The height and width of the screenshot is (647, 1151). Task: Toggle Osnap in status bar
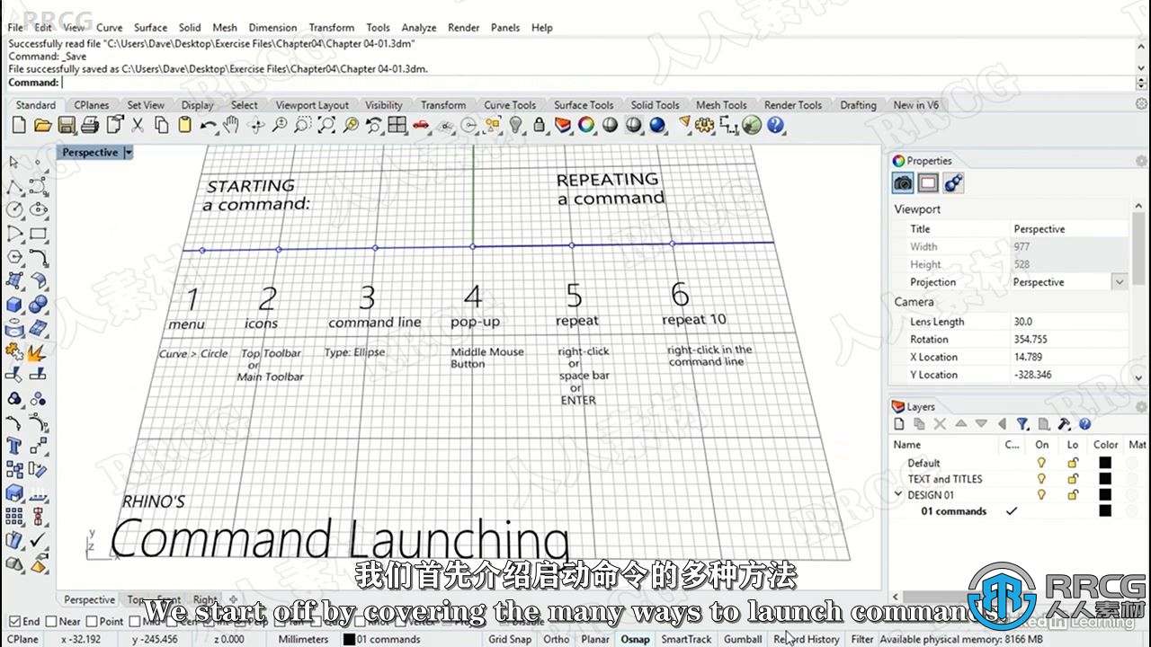[635, 639]
